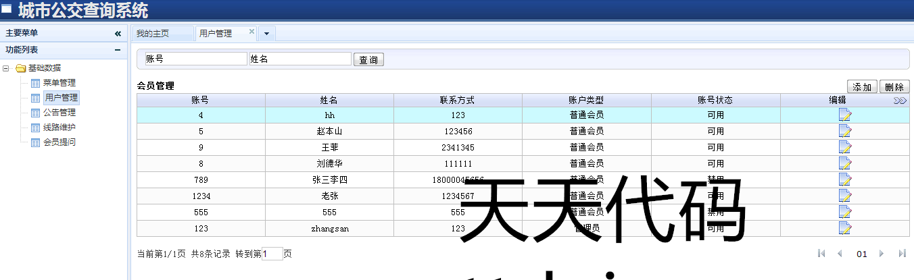
Task: Click the next page arrow
Action: (x=882, y=254)
